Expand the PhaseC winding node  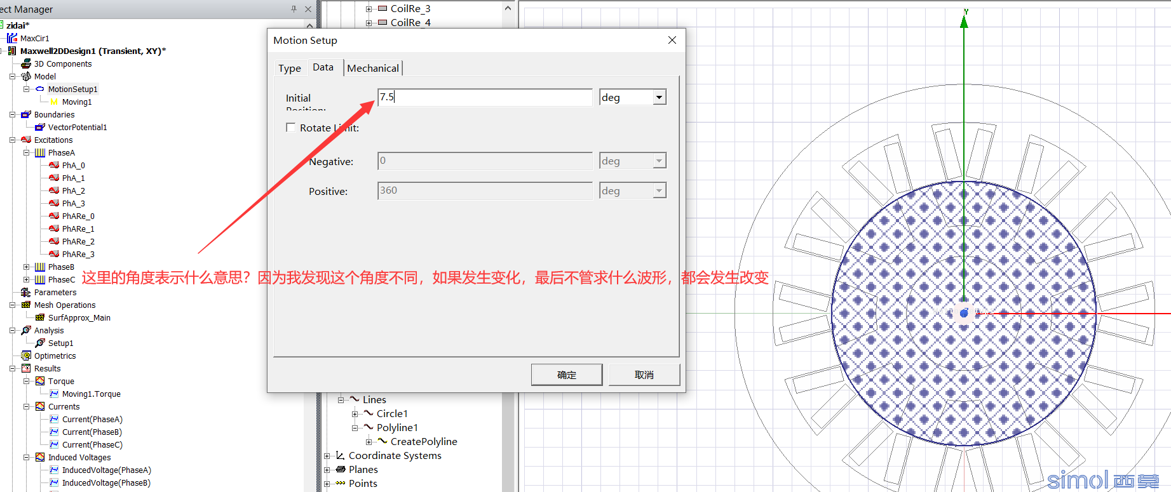26,279
